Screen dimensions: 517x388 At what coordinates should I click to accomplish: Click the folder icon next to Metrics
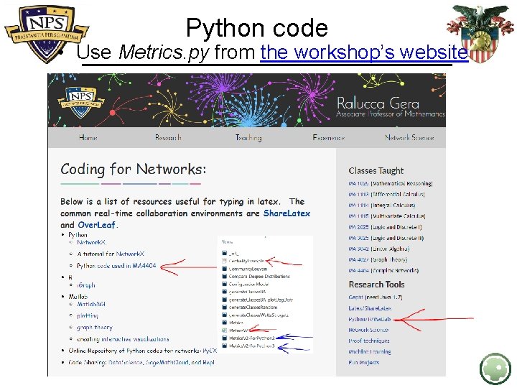(225, 323)
